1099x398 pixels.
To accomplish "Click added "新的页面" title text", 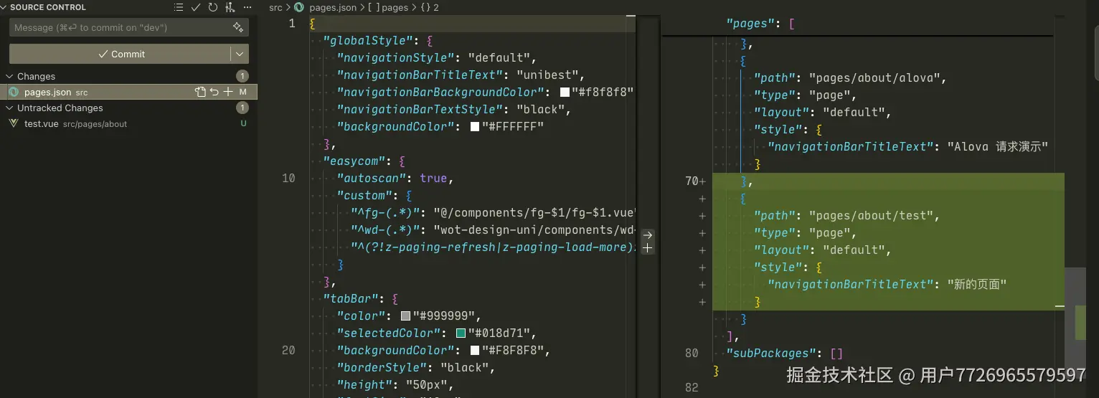I will 977,285.
